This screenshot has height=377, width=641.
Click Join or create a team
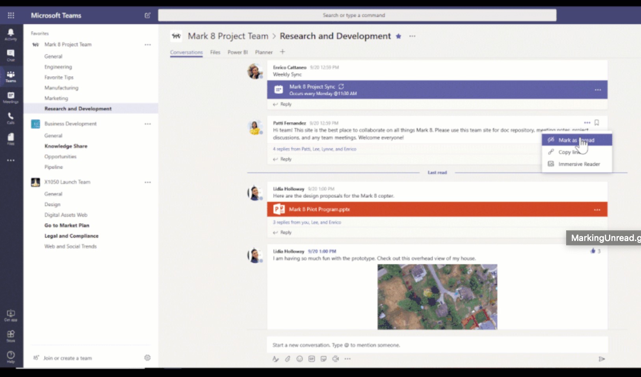coord(67,358)
